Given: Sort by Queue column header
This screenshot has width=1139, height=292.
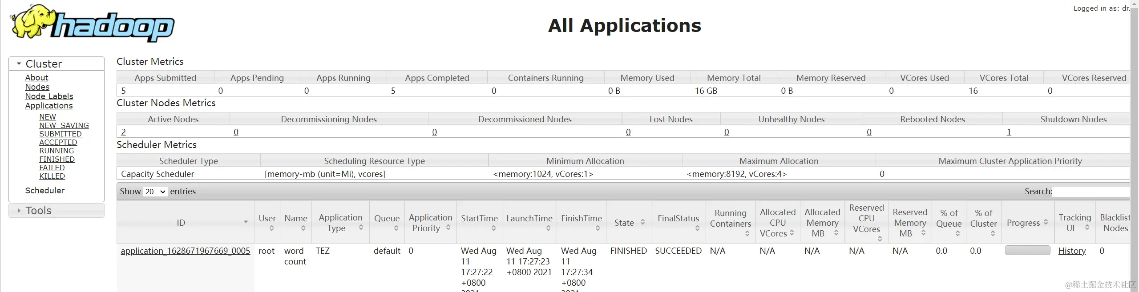Looking at the screenshot, I should tap(387, 222).
